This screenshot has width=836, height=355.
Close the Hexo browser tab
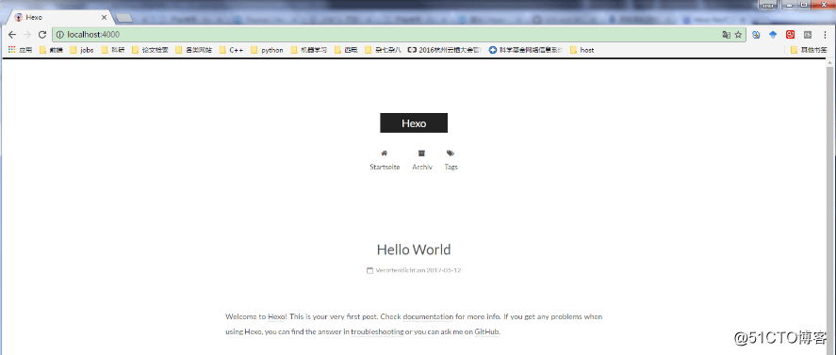click(104, 17)
